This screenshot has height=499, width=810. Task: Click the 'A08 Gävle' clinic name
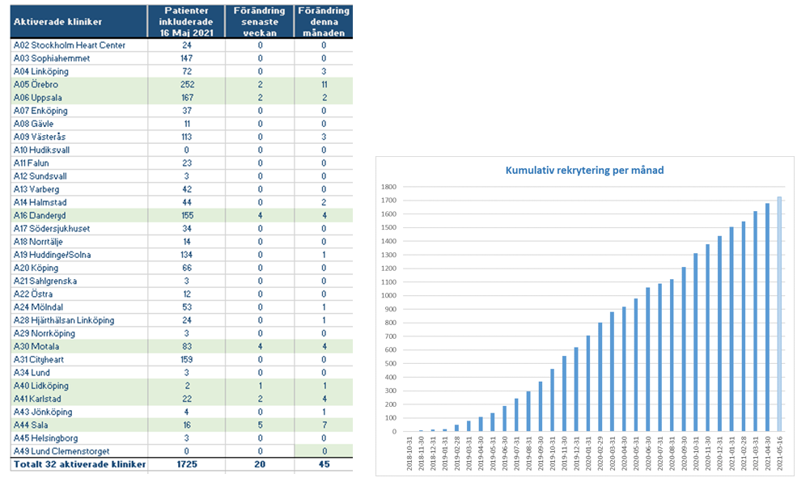pos(33,124)
